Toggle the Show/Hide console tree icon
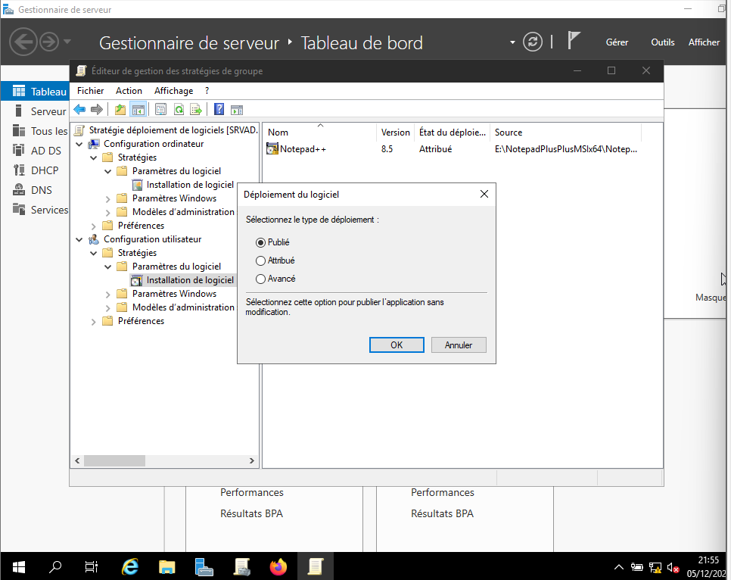The height and width of the screenshot is (580, 731). tap(138, 110)
